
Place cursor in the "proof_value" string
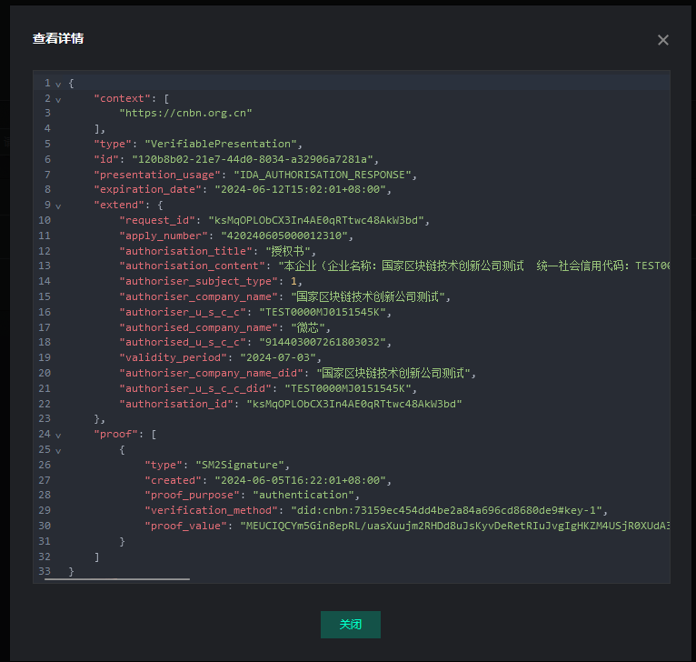pyautogui.click(x=454, y=526)
